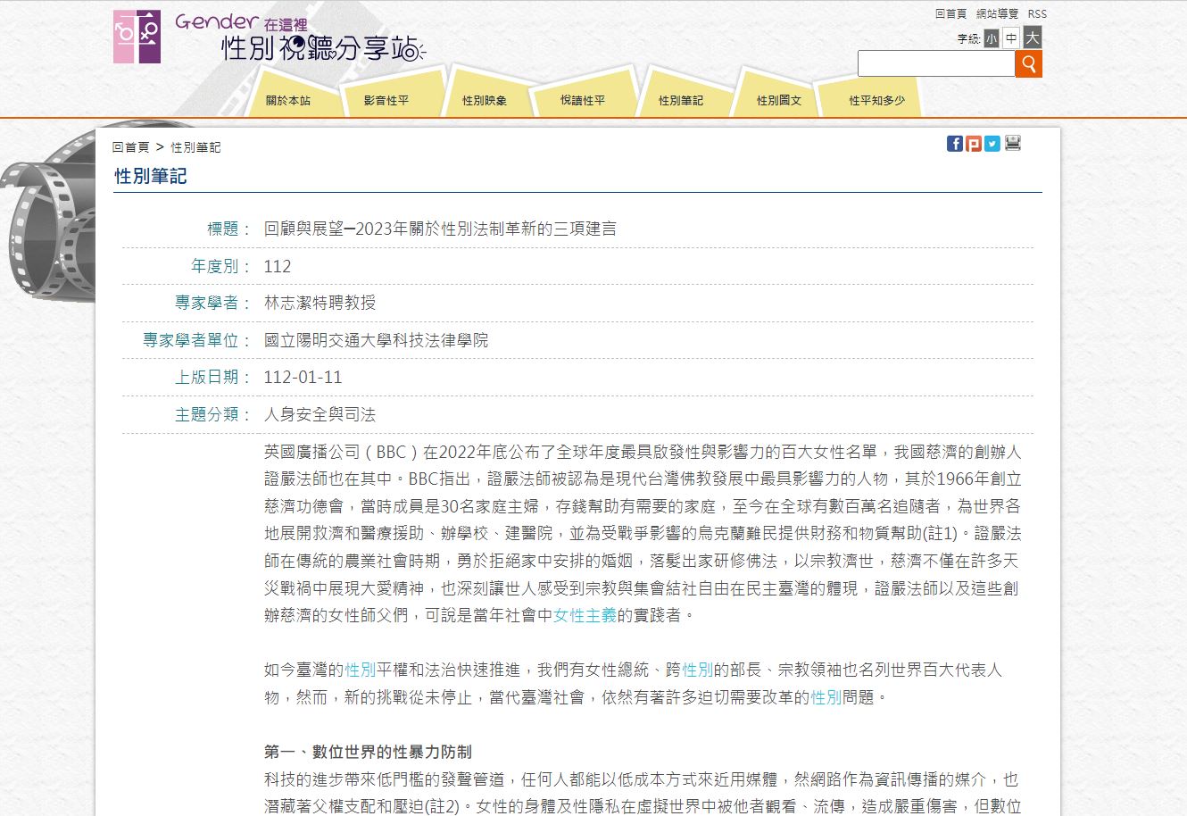Screen dimensions: 1187x816
Task: Share this page on Twitter
Action: (x=992, y=144)
